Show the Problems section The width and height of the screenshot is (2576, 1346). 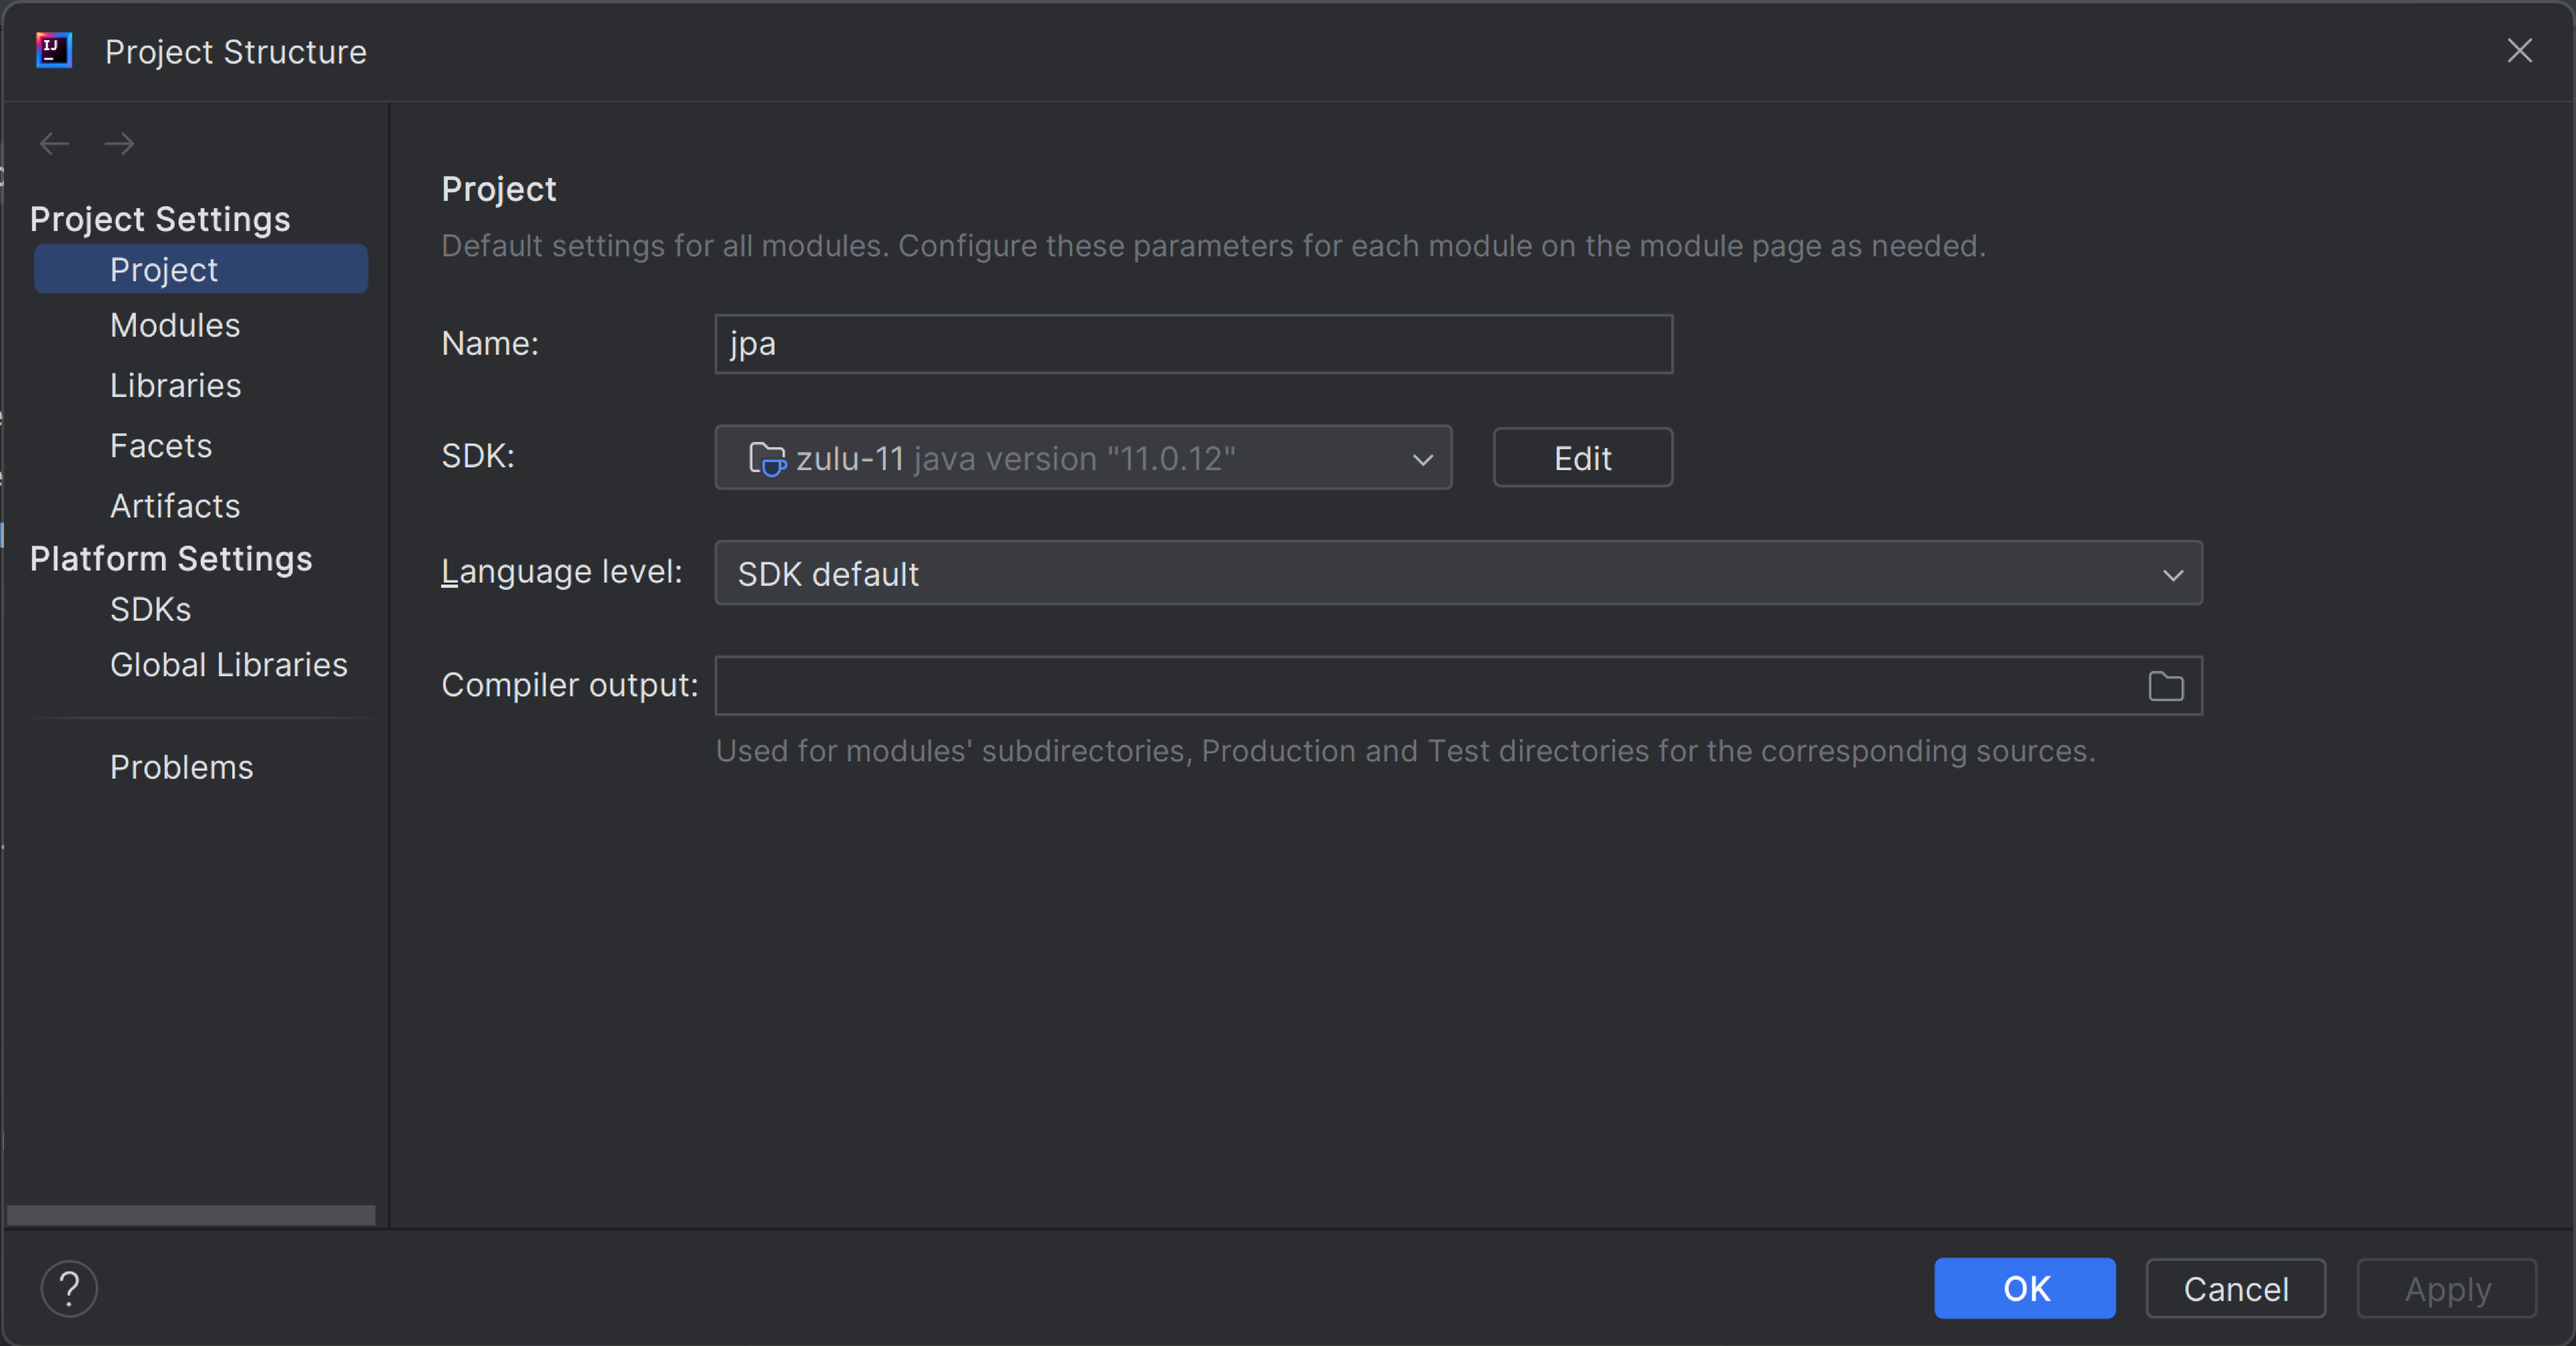(x=181, y=767)
